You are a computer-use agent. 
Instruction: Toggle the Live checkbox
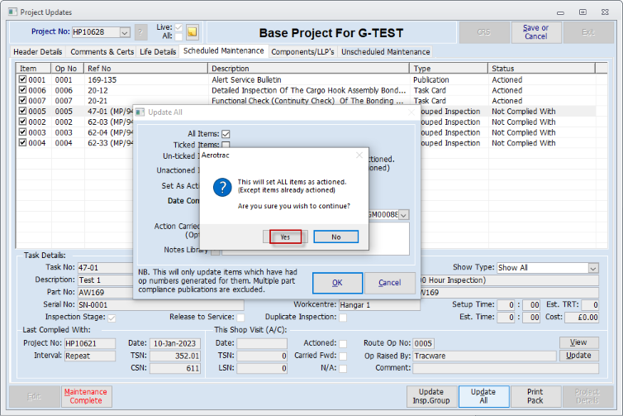[x=178, y=27]
